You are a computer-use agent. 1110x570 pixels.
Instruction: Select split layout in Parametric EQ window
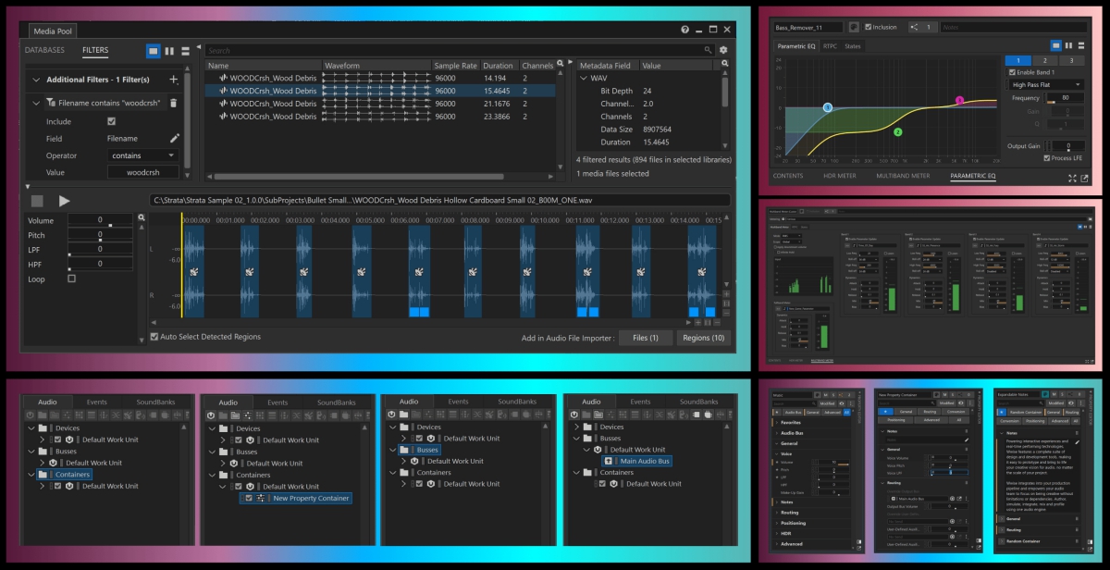(x=1068, y=44)
